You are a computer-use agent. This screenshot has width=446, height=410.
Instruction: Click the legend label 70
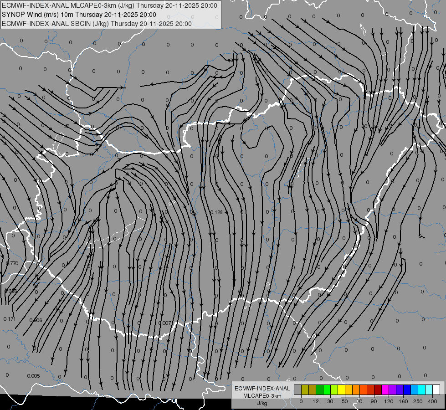pyautogui.click(x=359, y=401)
